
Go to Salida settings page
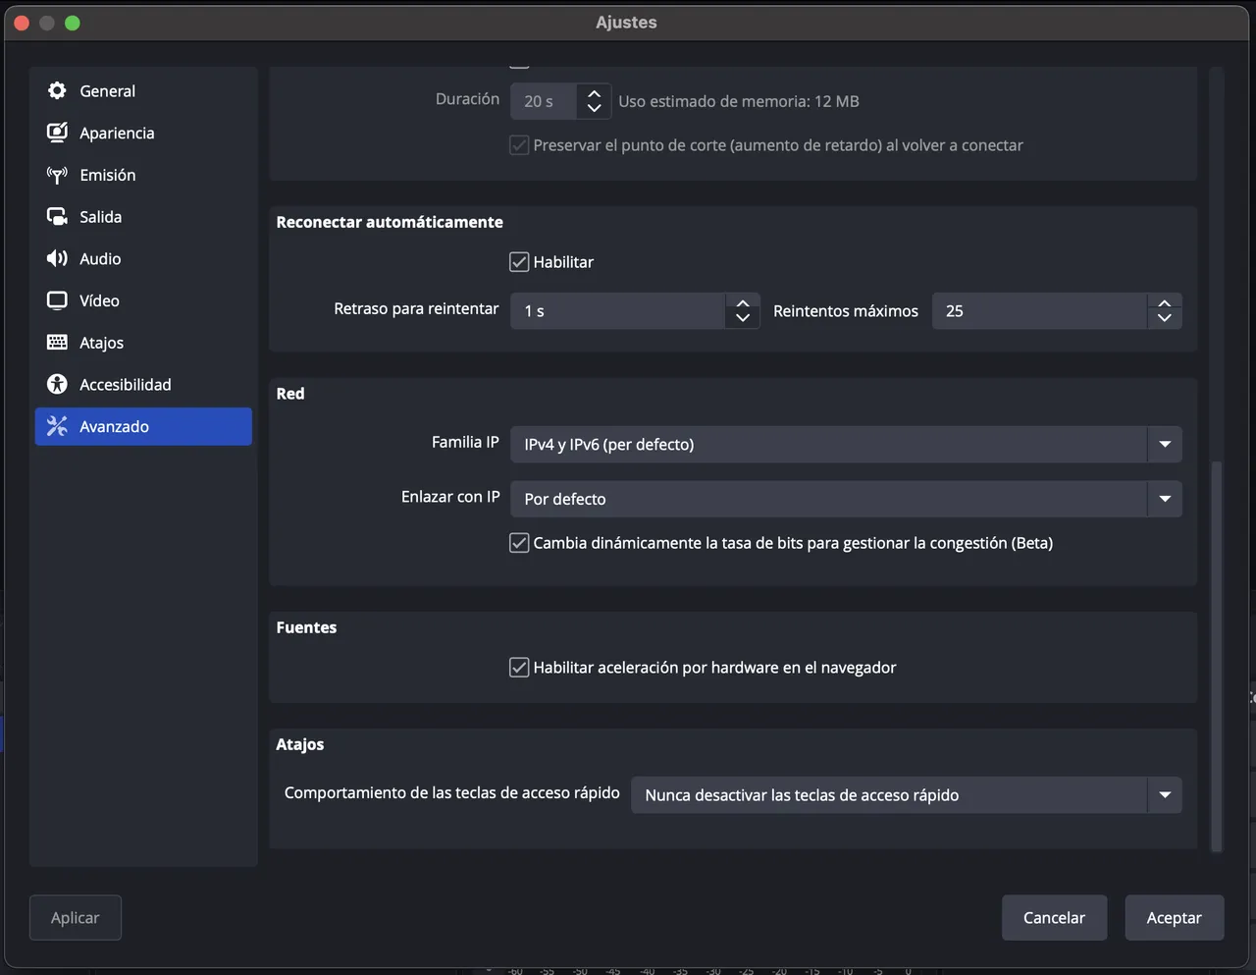[143, 217]
